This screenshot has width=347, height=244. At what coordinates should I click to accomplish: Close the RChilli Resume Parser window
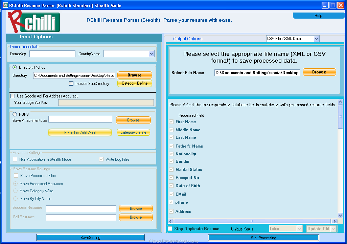[x=341, y=5]
